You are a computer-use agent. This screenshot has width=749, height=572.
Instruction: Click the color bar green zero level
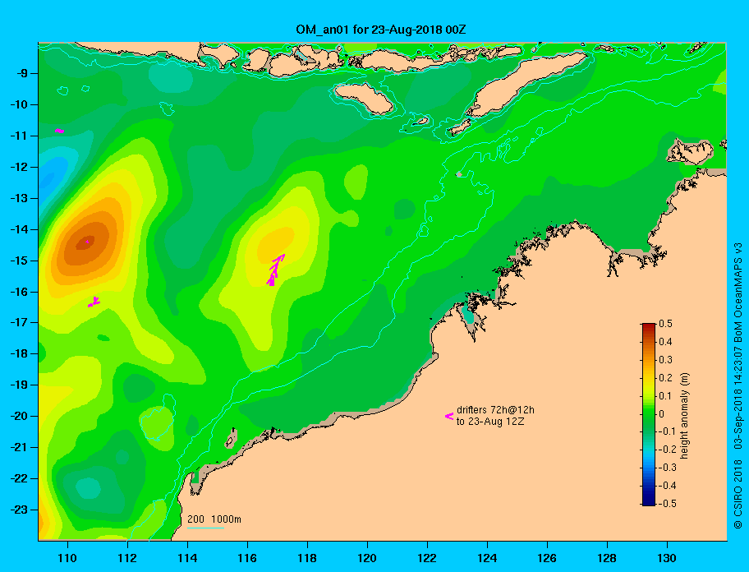(x=649, y=414)
